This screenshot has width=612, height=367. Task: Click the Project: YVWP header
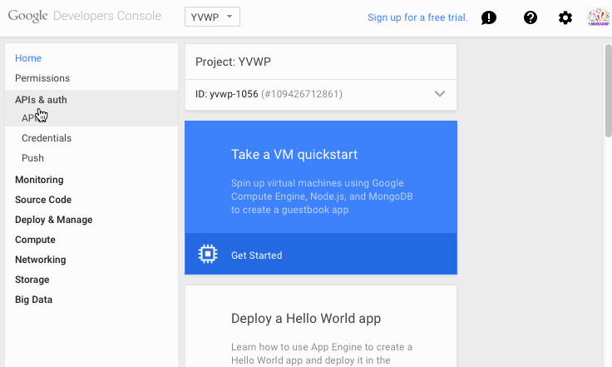[x=233, y=62]
